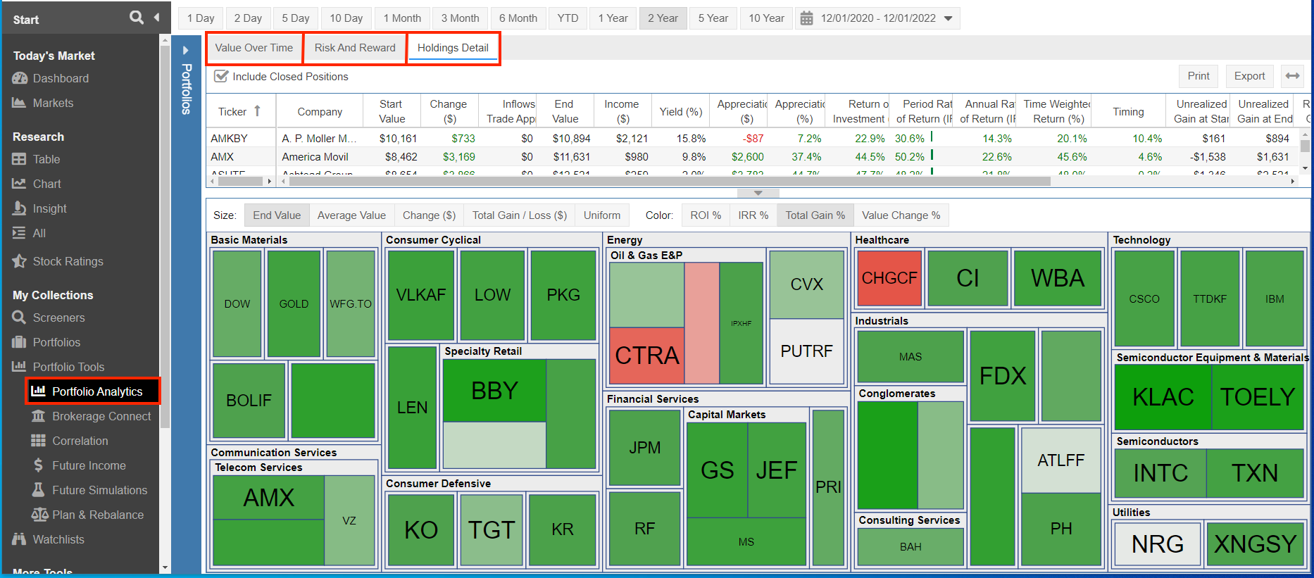Click the Ticker sort ascending arrow
The image size is (1314, 578).
click(x=258, y=111)
